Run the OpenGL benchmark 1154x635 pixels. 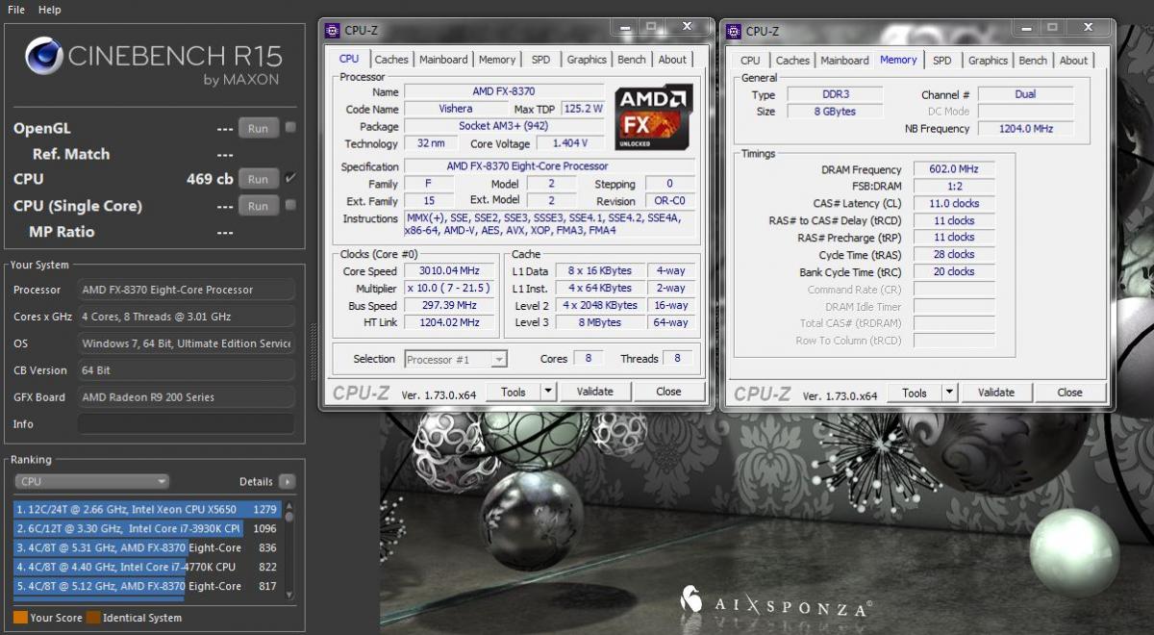pos(258,128)
